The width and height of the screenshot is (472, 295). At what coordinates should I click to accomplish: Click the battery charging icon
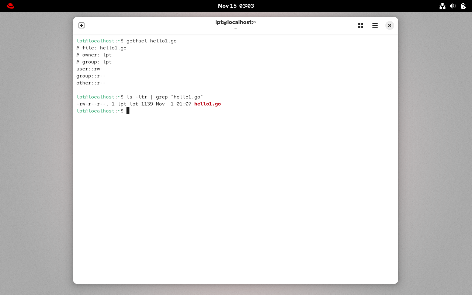(x=464, y=6)
